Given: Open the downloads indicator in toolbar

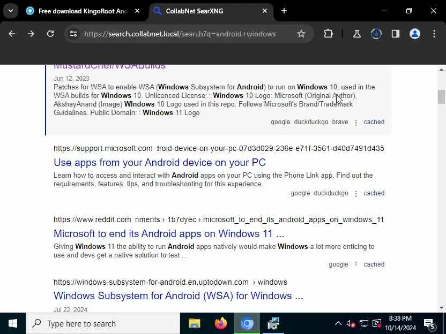Looking at the screenshot, I should [x=376, y=34].
